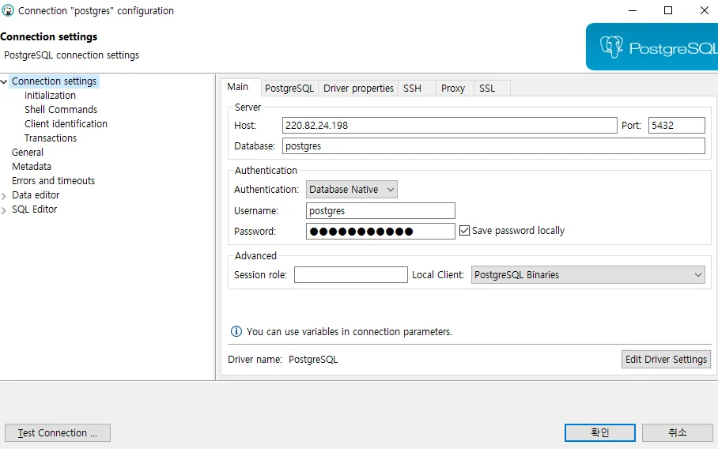The width and height of the screenshot is (718, 449).
Task: Expand the Data editor tree node
Action: [4, 196]
